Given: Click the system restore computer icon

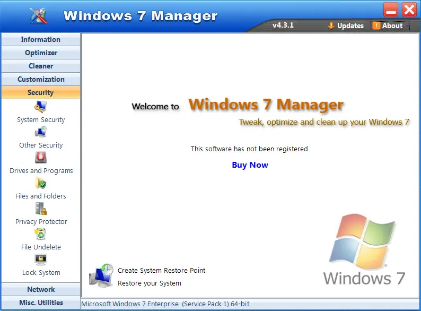Looking at the screenshot, I should coord(101,276).
